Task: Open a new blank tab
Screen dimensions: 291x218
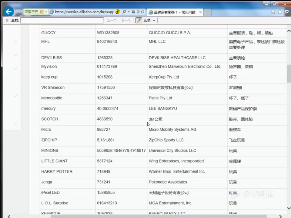Action: pyautogui.click(x=208, y=12)
